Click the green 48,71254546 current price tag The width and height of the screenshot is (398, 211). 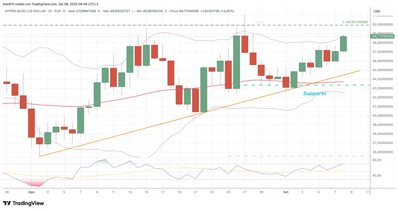tap(383, 36)
